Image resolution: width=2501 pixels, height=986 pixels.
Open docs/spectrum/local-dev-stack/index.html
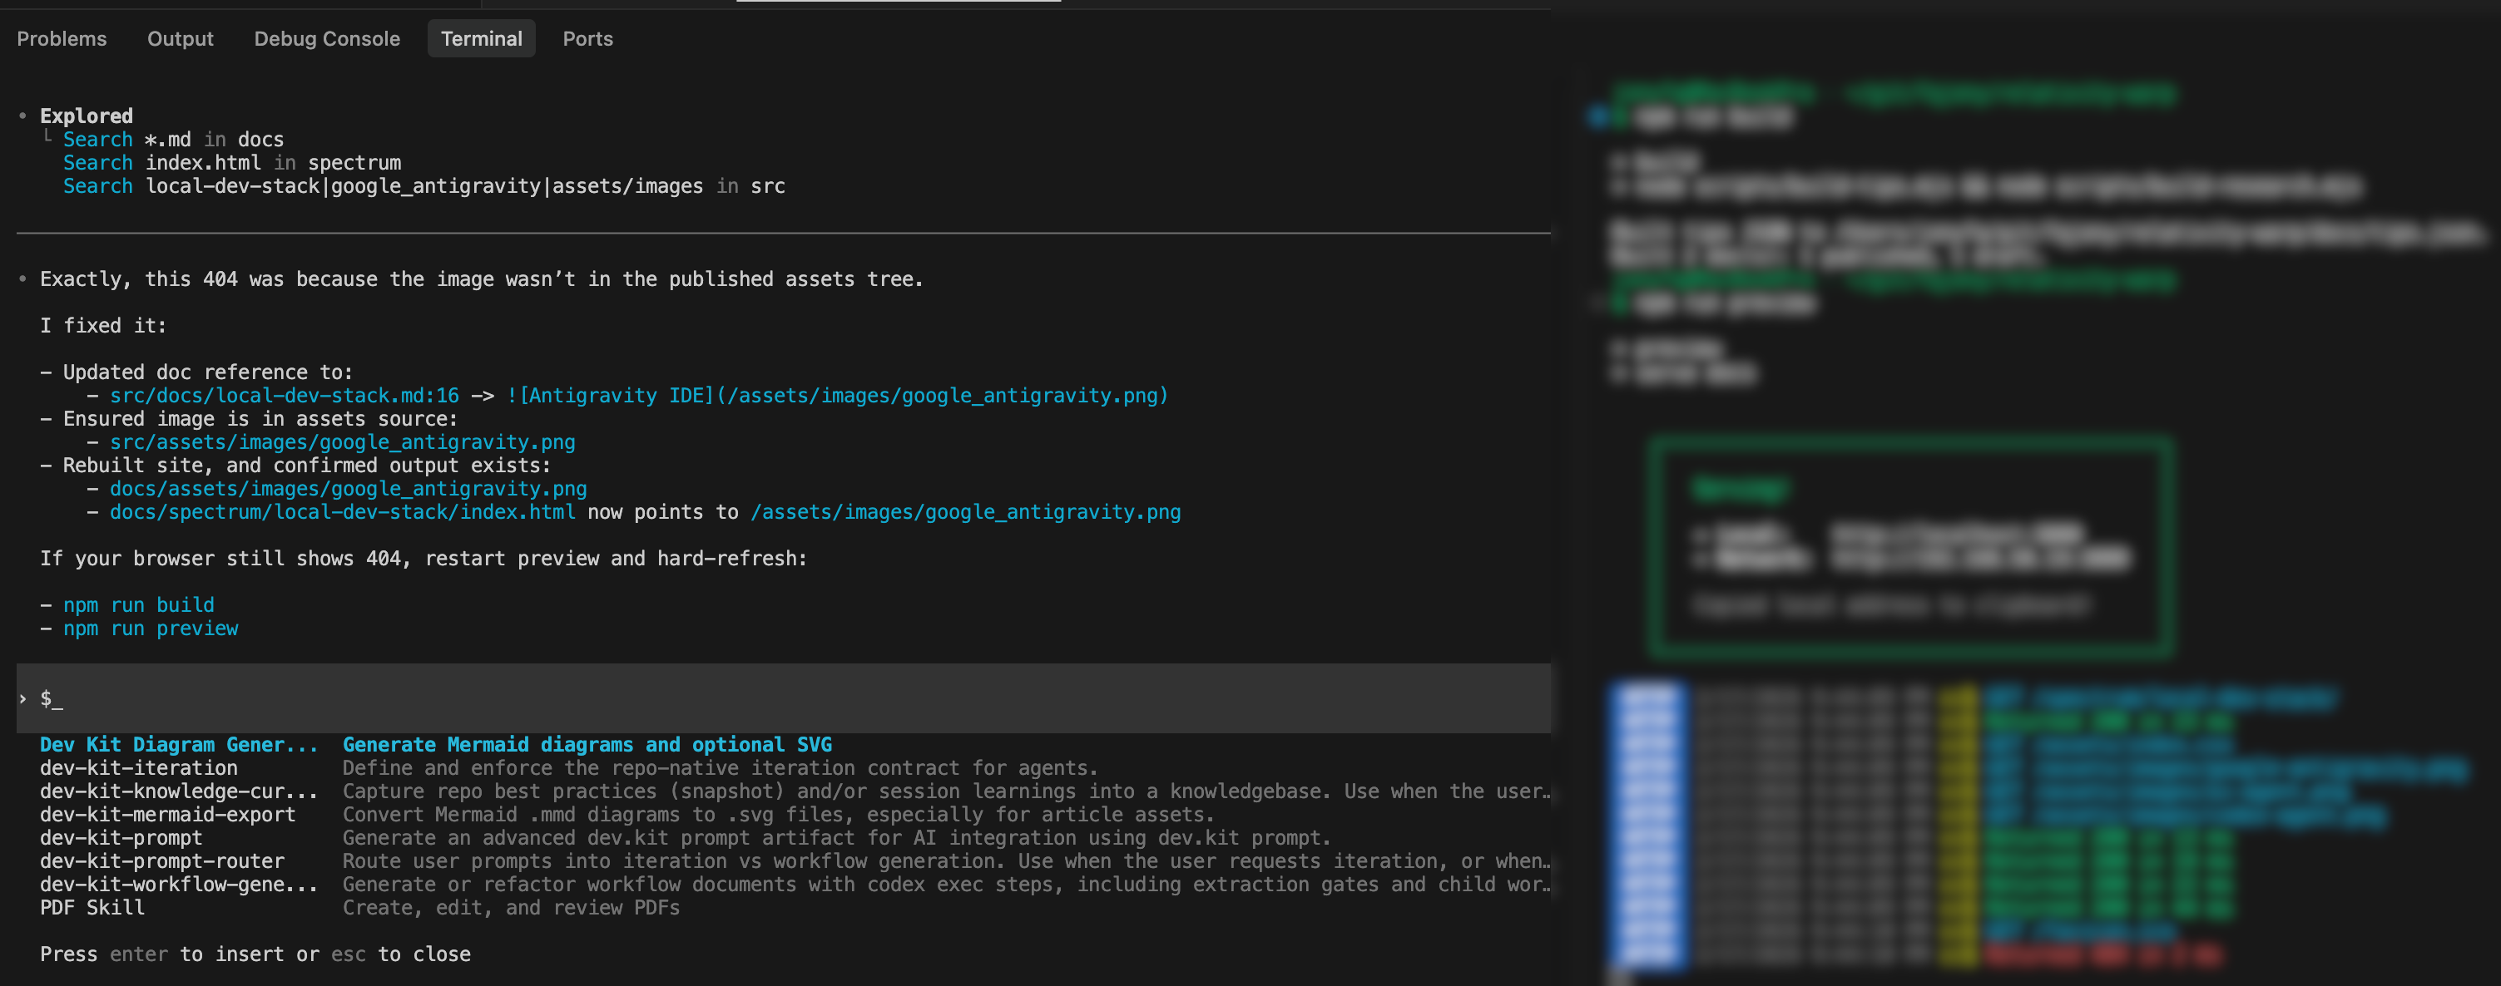point(342,511)
